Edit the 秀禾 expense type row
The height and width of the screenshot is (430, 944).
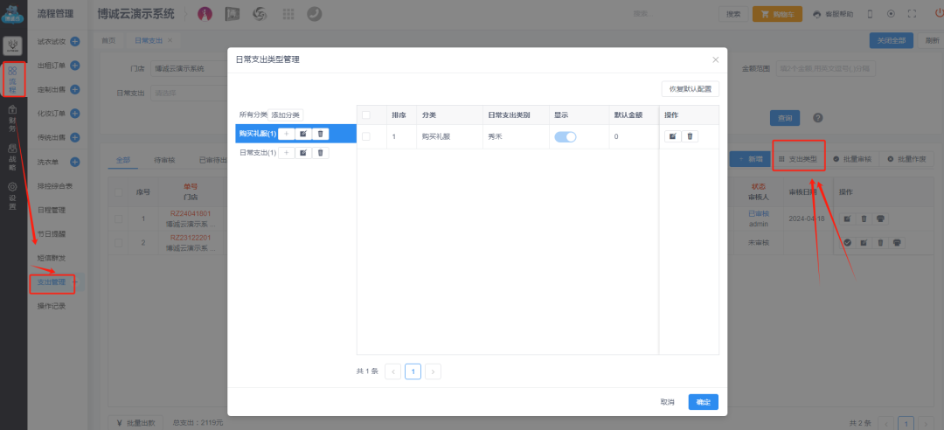click(673, 136)
